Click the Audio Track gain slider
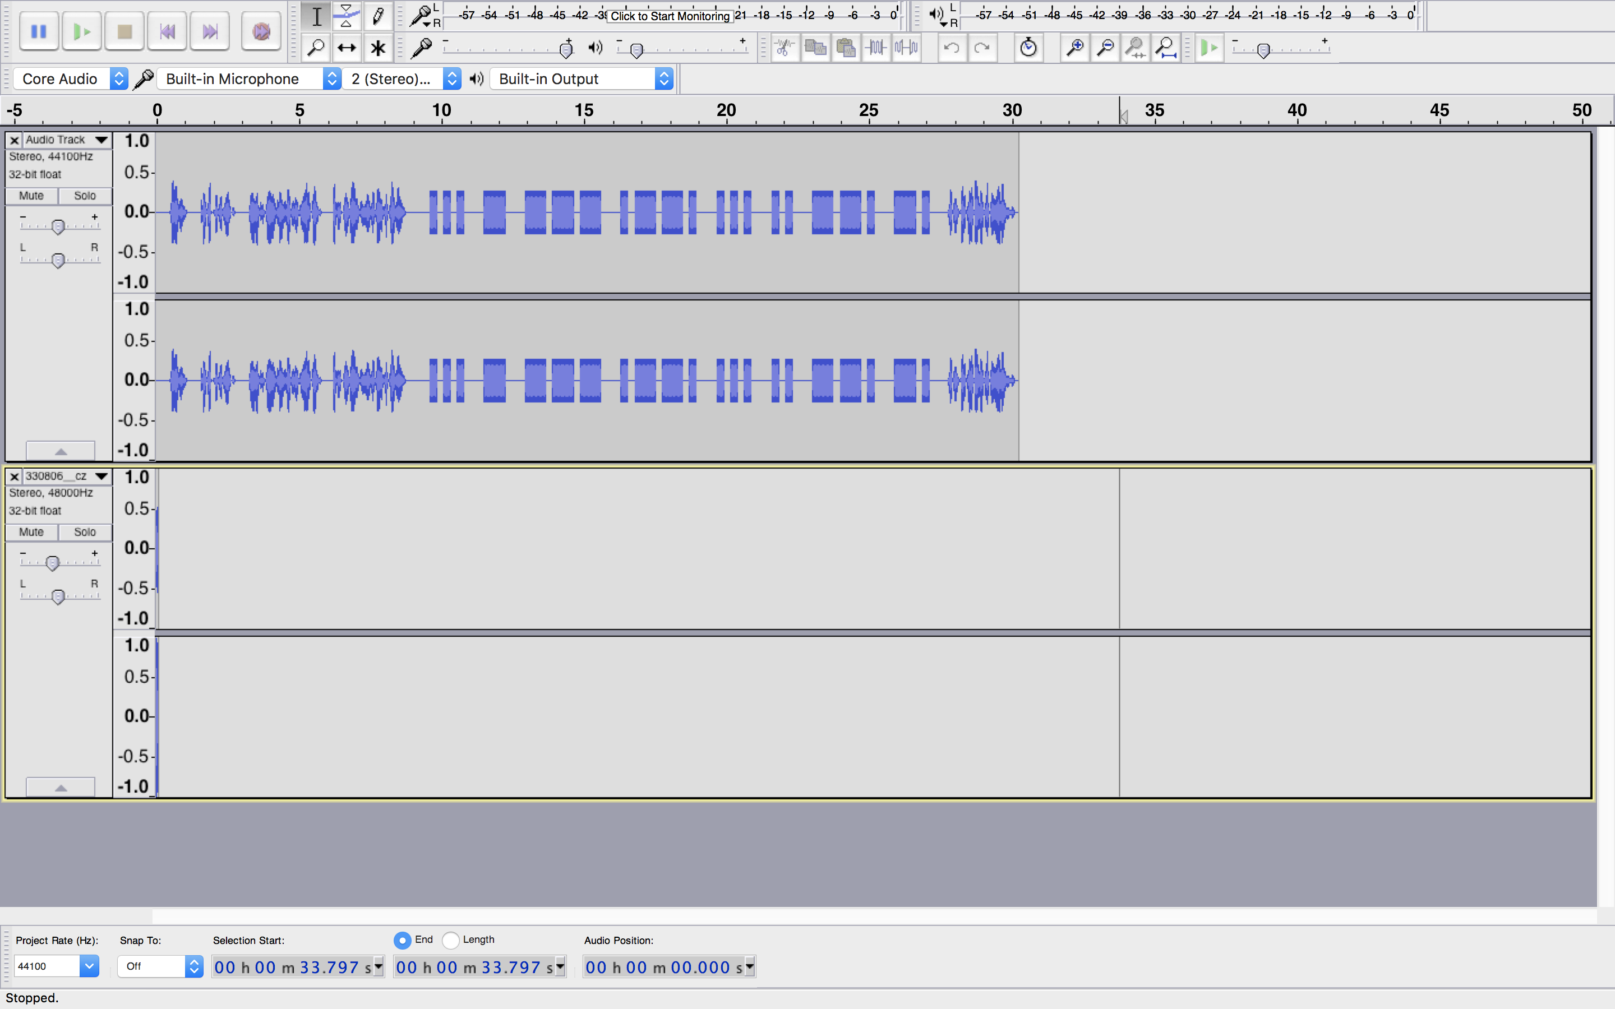This screenshot has width=1615, height=1009. (58, 227)
